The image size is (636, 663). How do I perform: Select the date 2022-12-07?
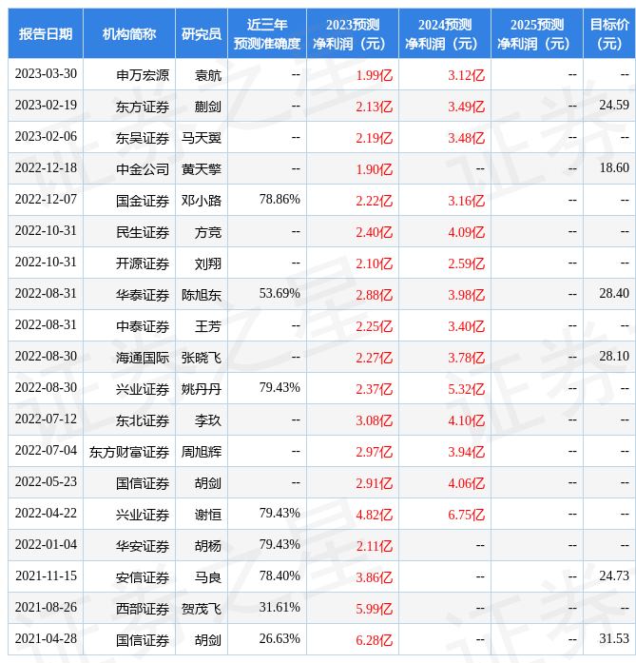coord(46,199)
